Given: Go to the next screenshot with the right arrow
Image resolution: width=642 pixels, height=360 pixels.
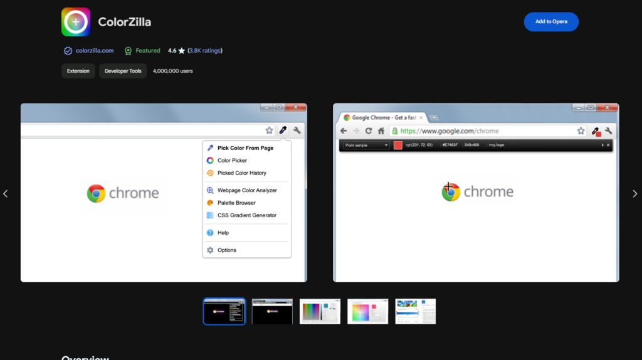Looking at the screenshot, I should click(x=634, y=193).
